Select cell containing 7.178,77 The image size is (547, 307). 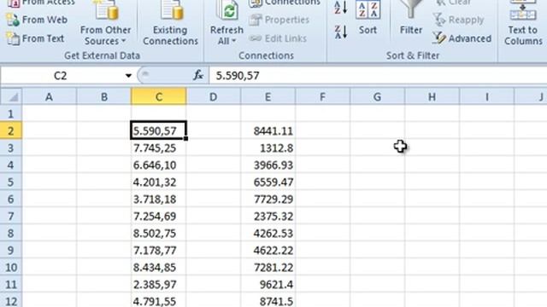(159, 250)
